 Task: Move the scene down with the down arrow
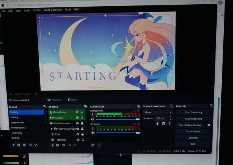click(x=36, y=145)
